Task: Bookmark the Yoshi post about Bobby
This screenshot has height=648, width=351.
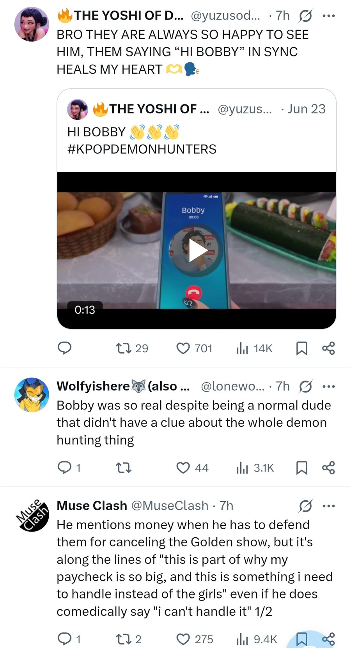Action: [301, 348]
